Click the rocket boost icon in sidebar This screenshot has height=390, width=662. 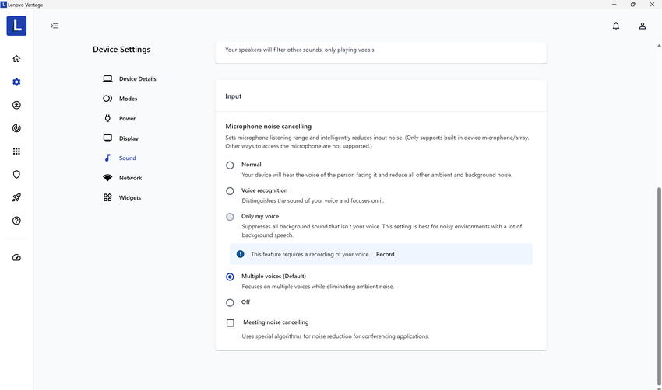pyautogui.click(x=16, y=197)
